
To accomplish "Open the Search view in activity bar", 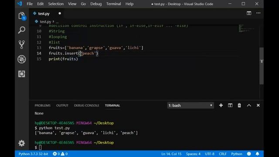I will coord(22,30).
